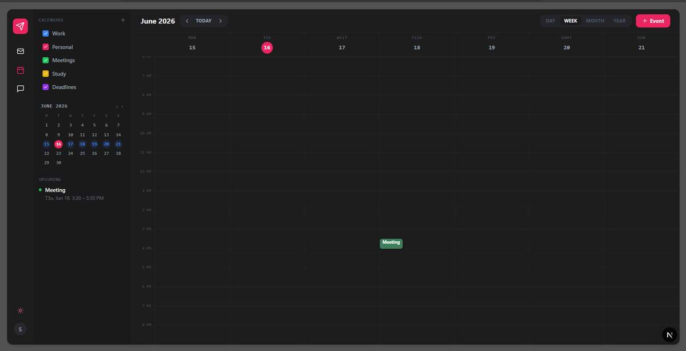Click the June 2026 title text

pos(157,21)
